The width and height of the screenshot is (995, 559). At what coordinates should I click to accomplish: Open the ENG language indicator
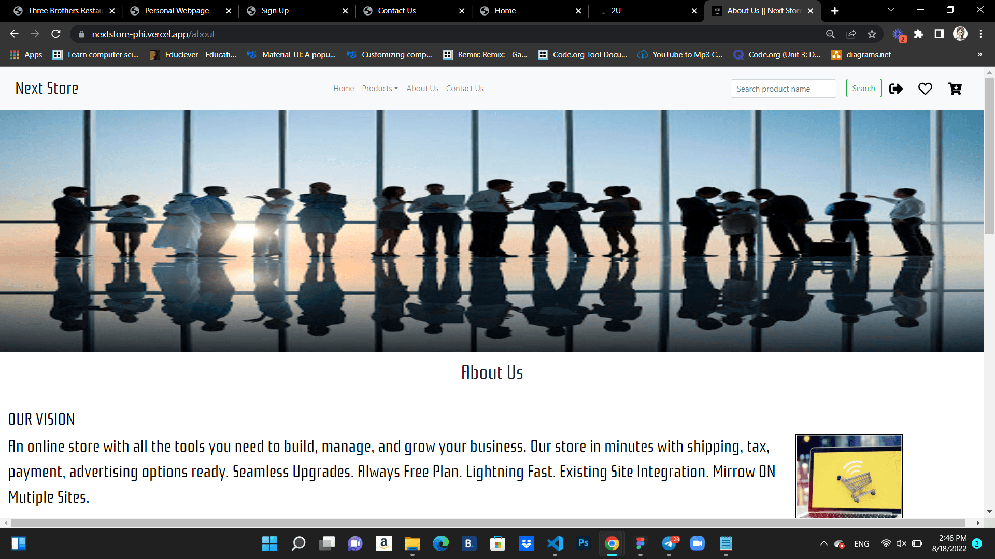tap(862, 543)
